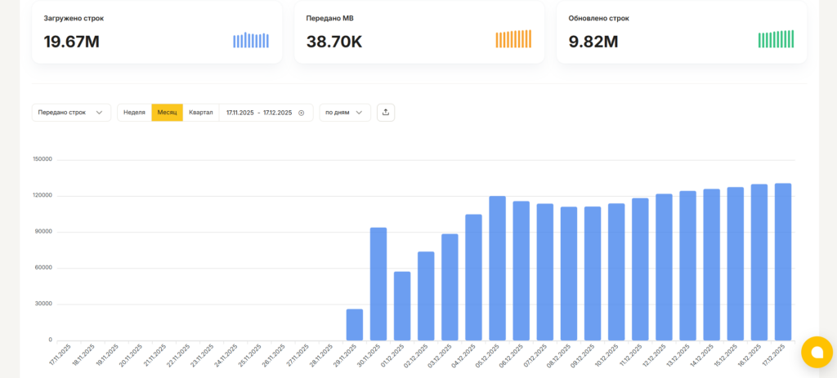The height and width of the screenshot is (378, 837).
Task: Select the Неделя period tab
Action: click(134, 113)
